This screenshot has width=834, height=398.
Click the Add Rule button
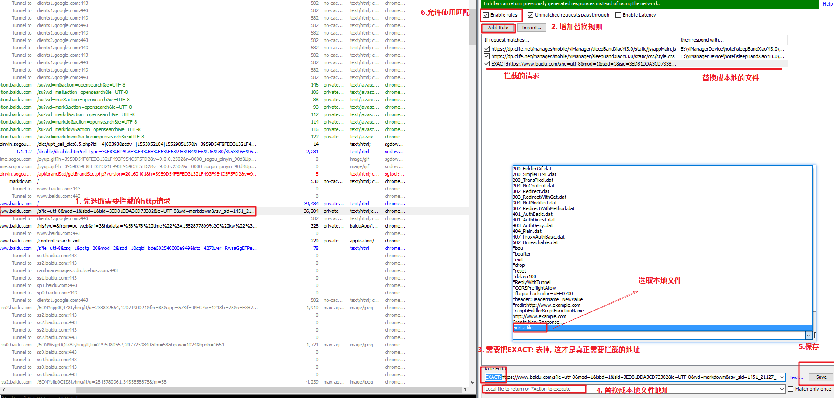pos(498,28)
